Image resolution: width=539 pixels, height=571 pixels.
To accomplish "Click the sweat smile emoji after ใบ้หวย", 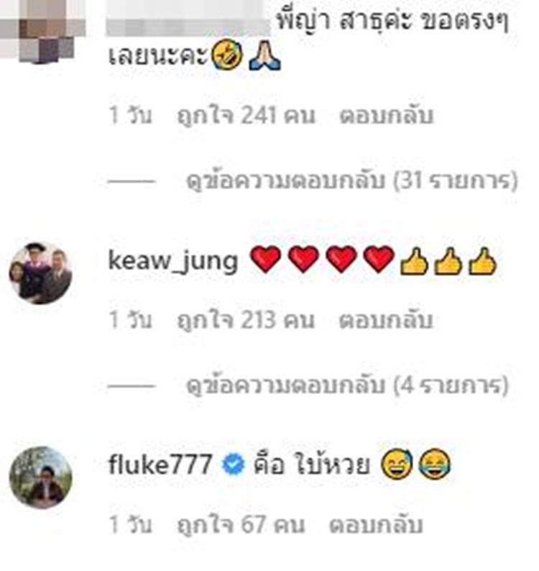I will [397, 465].
